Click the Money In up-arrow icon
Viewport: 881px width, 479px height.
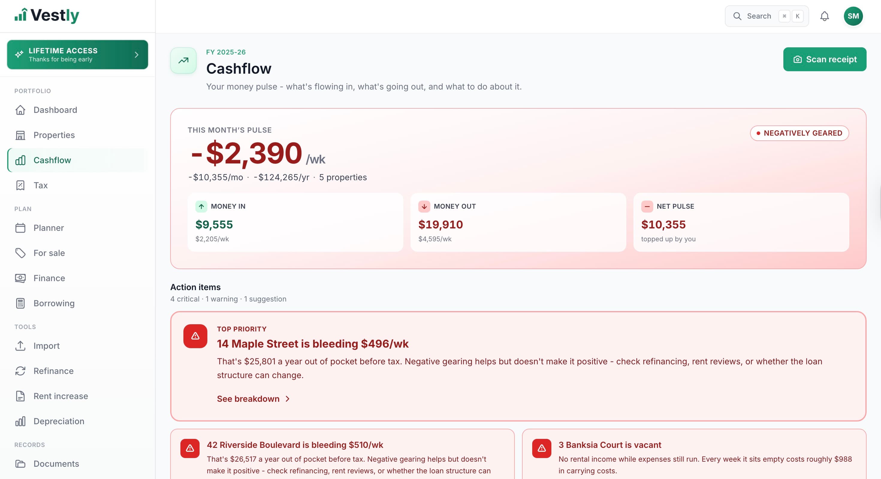[201, 206]
